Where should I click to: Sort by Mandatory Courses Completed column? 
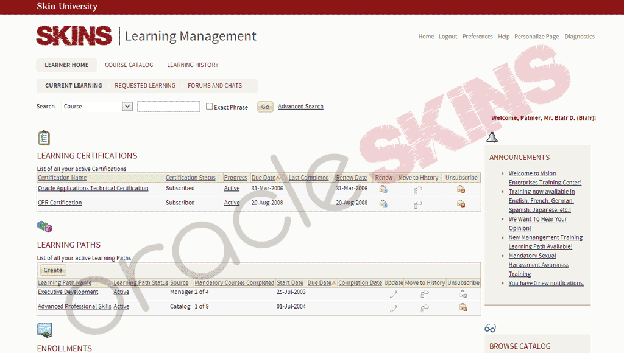[x=235, y=282]
